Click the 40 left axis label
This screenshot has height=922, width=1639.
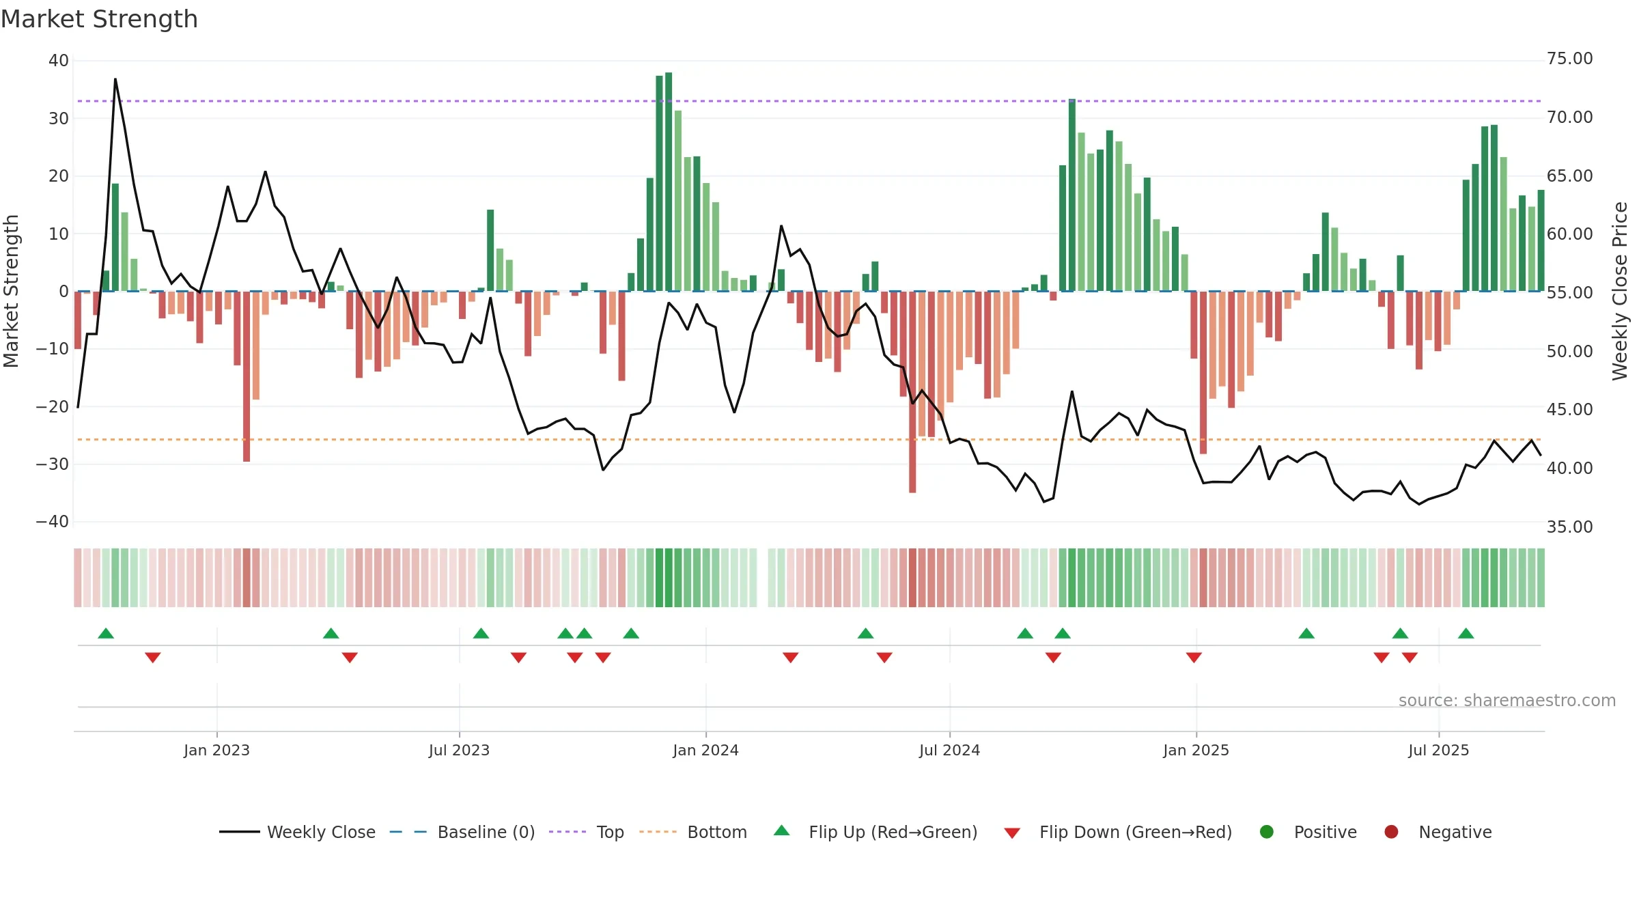[x=59, y=60]
